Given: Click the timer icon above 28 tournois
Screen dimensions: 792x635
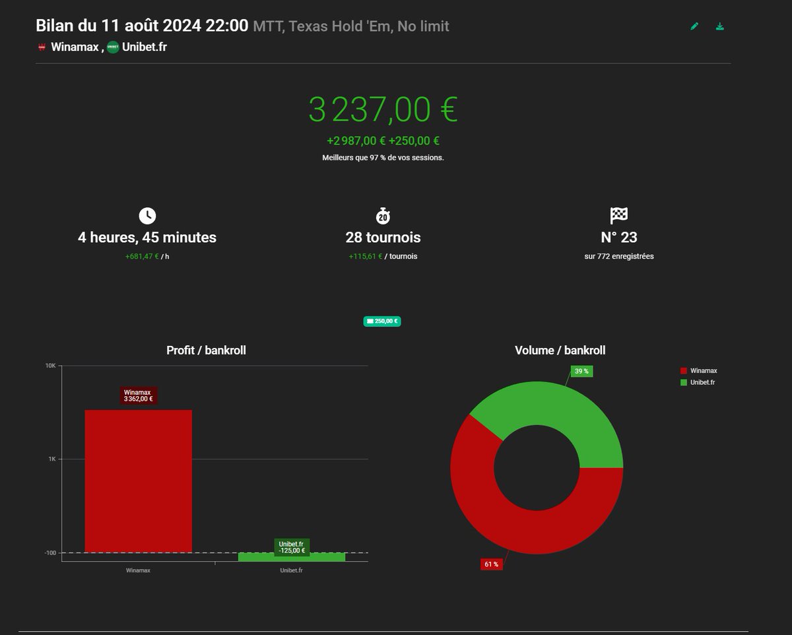Looking at the screenshot, I should tap(383, 215).
